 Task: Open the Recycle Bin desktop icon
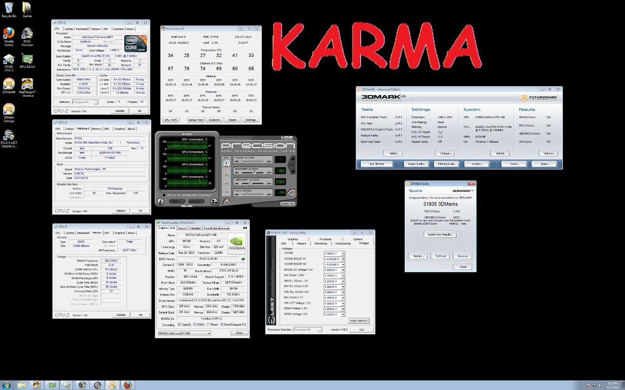(9, 10)
